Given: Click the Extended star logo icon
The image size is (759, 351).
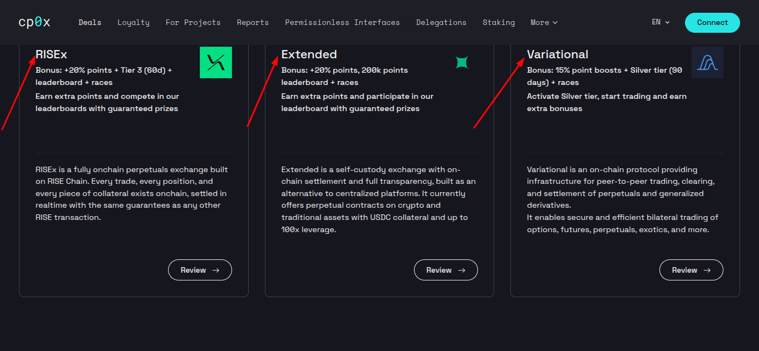Looking at the screenshot, I should click(461, 62).
